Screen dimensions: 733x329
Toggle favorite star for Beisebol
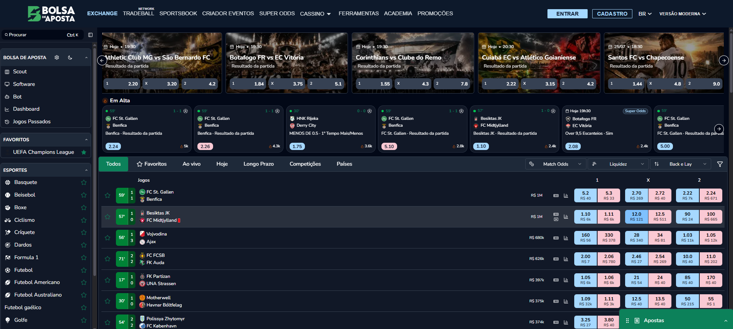click(x=84, y=195)
